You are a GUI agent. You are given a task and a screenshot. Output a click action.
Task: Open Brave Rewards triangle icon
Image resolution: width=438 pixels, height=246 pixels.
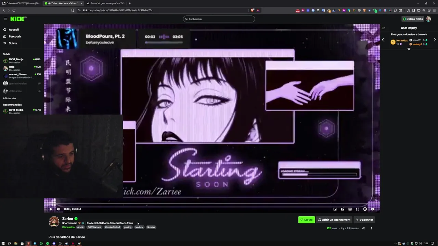click(x=258, y=10)
